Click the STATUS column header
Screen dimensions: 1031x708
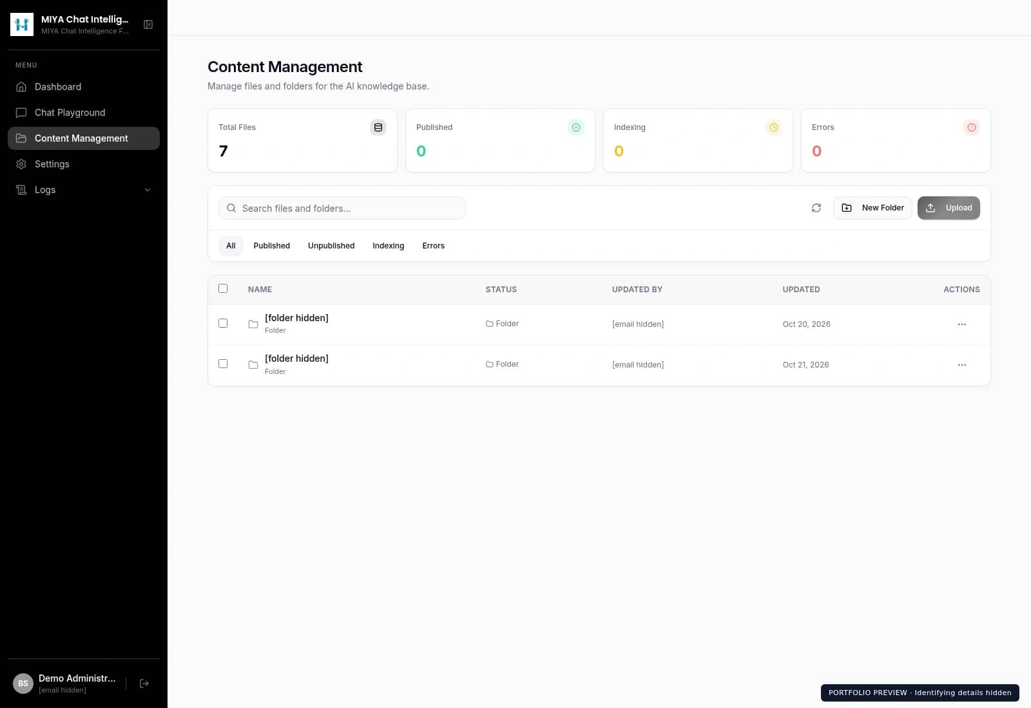(501, 290)
